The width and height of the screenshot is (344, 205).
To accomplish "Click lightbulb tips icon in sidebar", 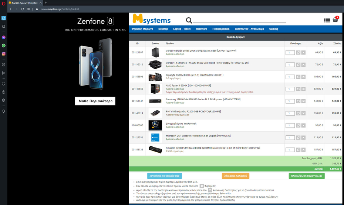I will coord(3,111).
